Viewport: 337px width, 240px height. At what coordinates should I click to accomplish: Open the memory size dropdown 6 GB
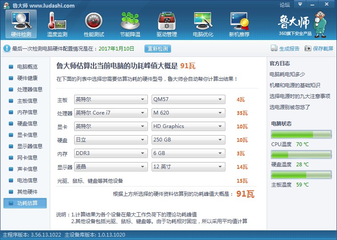(x=188, y=153)
